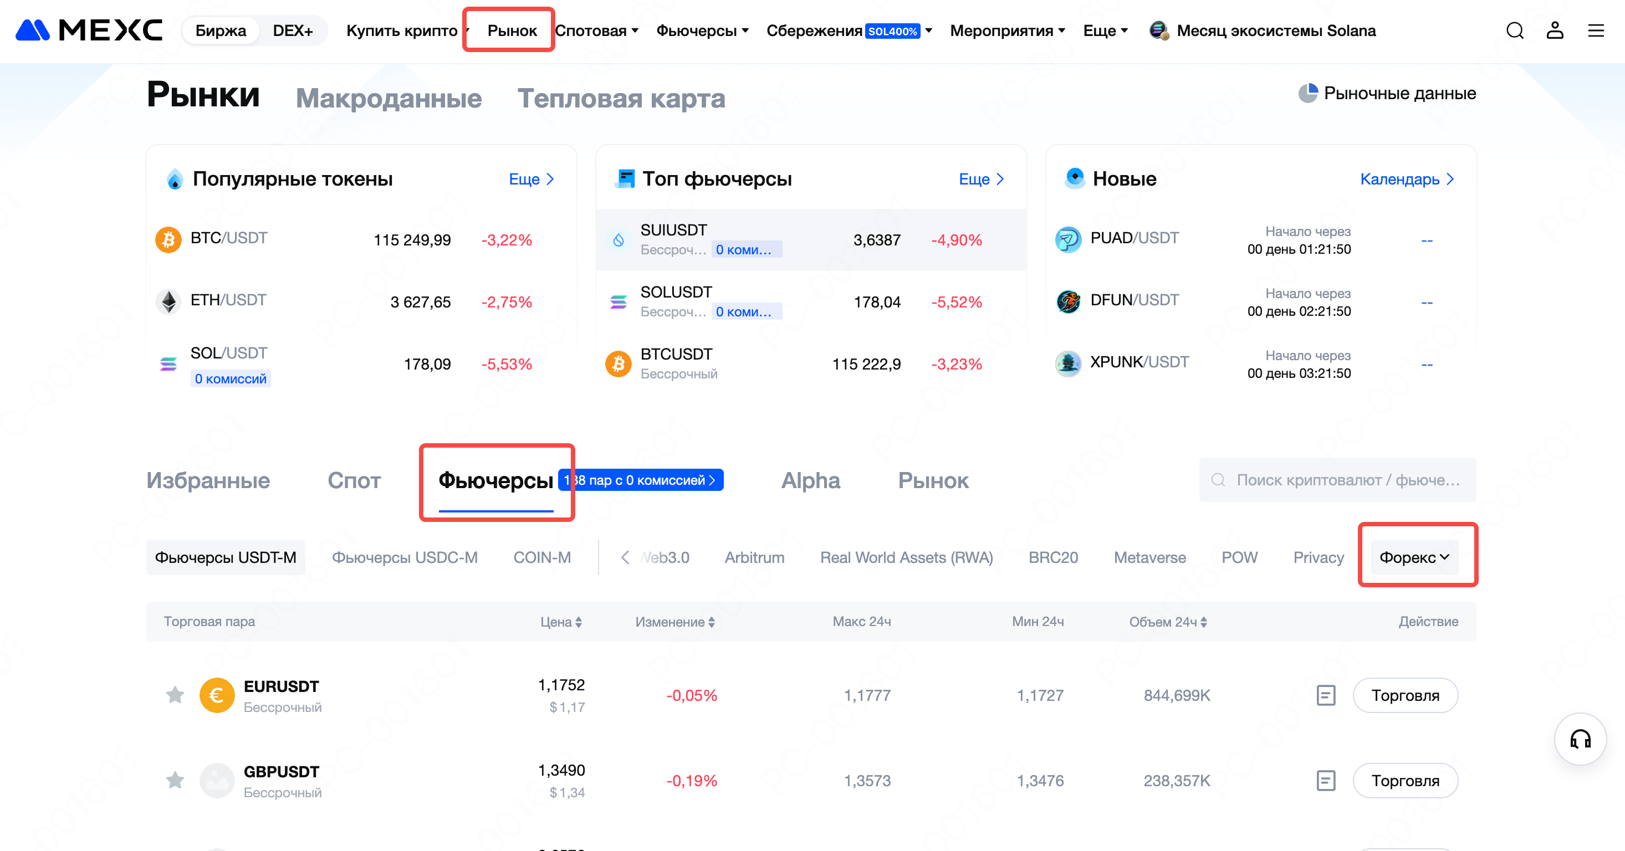
Task: Click the PUAD/USDT token icon
Action: click(x=1069, y=239)
